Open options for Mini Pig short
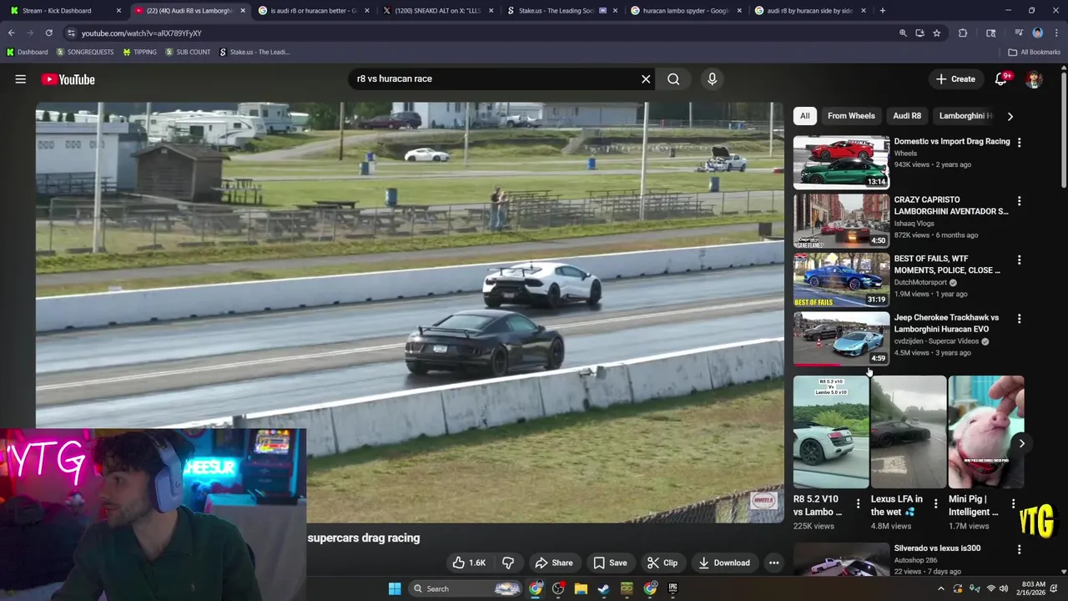Image resolution: width=1068 pixels, height=601 pixels. (1013, 504)
